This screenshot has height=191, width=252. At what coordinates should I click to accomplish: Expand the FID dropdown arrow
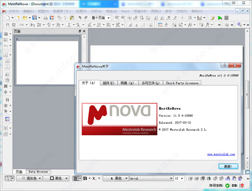click(26, 25)
